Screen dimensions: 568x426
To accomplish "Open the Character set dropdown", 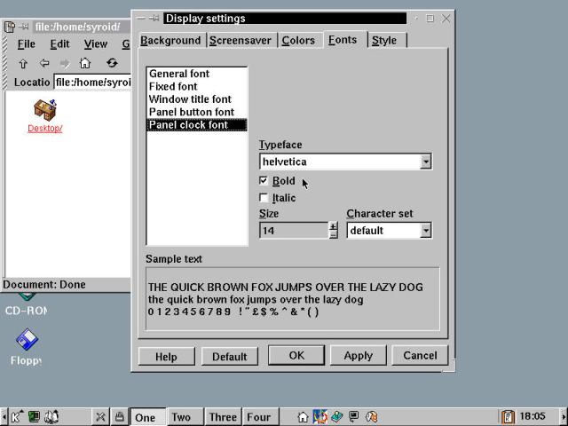I will coord(426,231).
